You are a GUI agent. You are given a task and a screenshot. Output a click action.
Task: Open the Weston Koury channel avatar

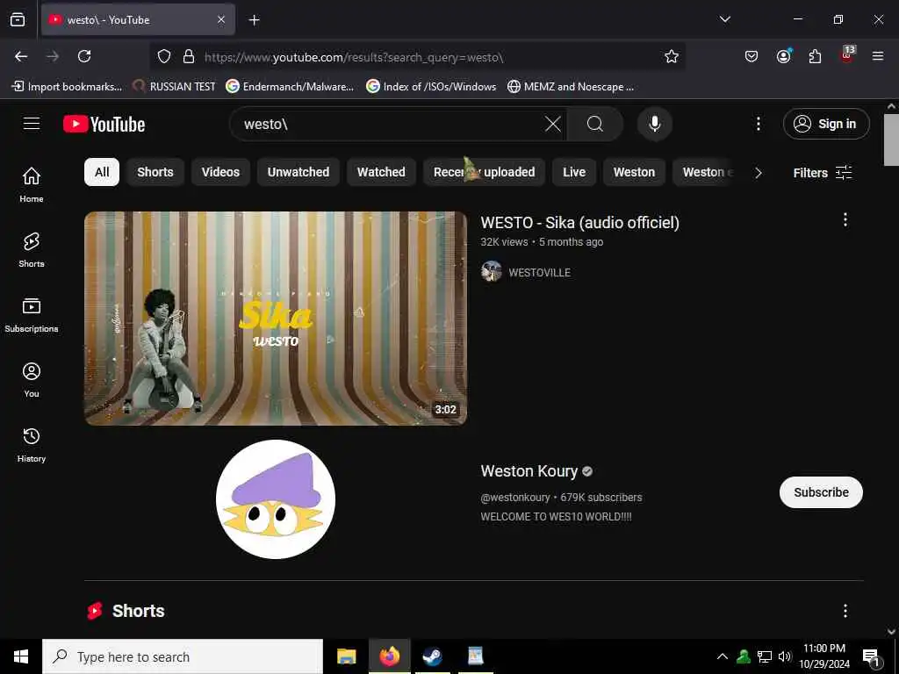(x=276, y=499)
